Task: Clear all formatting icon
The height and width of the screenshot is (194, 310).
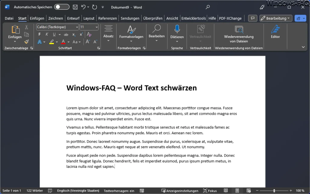Action: click(89, 34)
